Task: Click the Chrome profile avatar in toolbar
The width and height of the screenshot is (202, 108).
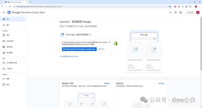Action: (x=196, y=6)
